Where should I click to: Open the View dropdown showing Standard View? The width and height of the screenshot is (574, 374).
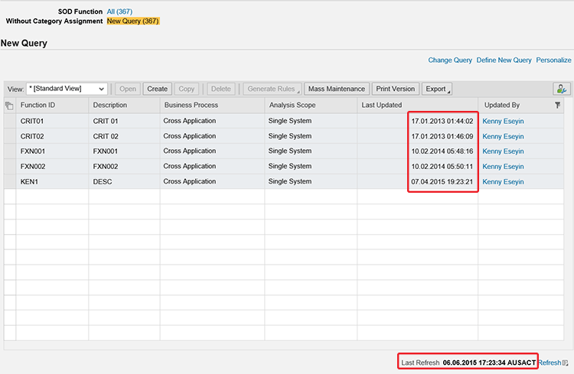coord(67,89)
